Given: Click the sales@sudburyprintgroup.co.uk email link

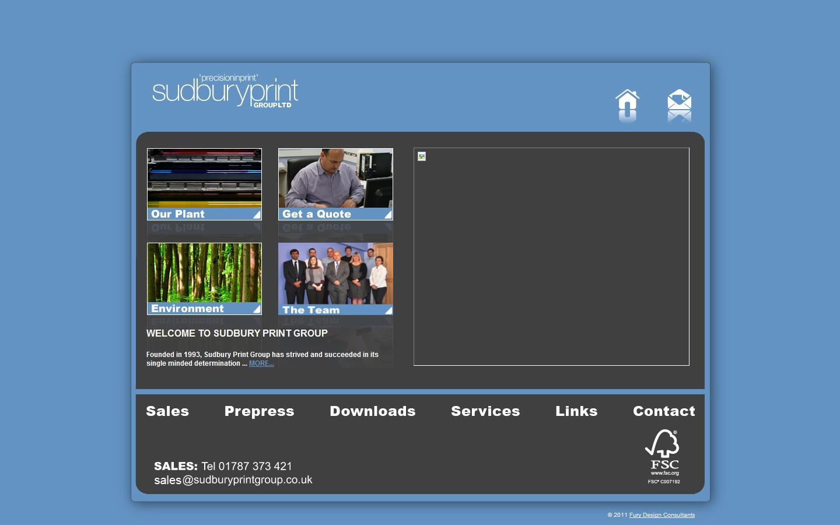Looking at the screenshot, I should pyautogui.click(x=233, y=480).
